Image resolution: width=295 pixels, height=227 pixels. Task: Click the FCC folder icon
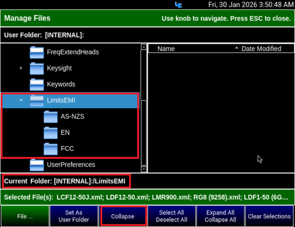pyautogui.click(x=51, y=149)
